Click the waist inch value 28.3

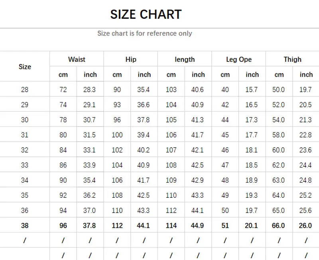(90, 90)
